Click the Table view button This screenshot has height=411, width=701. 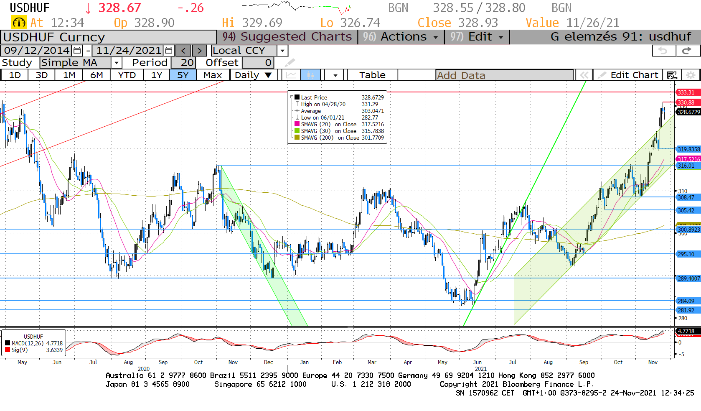pyautogui.click(x=372, y=75)
